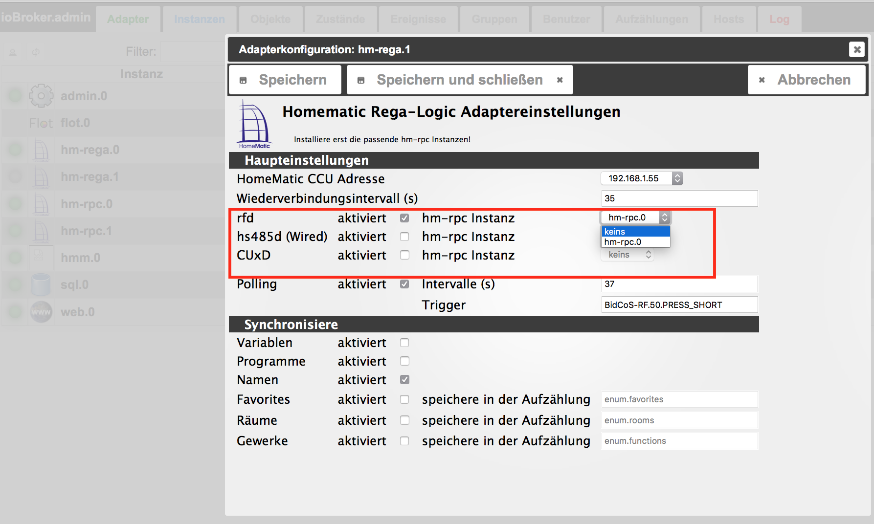Select the 'sql.0' instance name

[74, 284]
